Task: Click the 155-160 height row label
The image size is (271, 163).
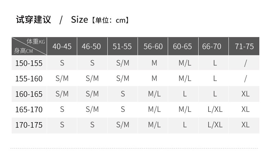Action: coord(29,79)
